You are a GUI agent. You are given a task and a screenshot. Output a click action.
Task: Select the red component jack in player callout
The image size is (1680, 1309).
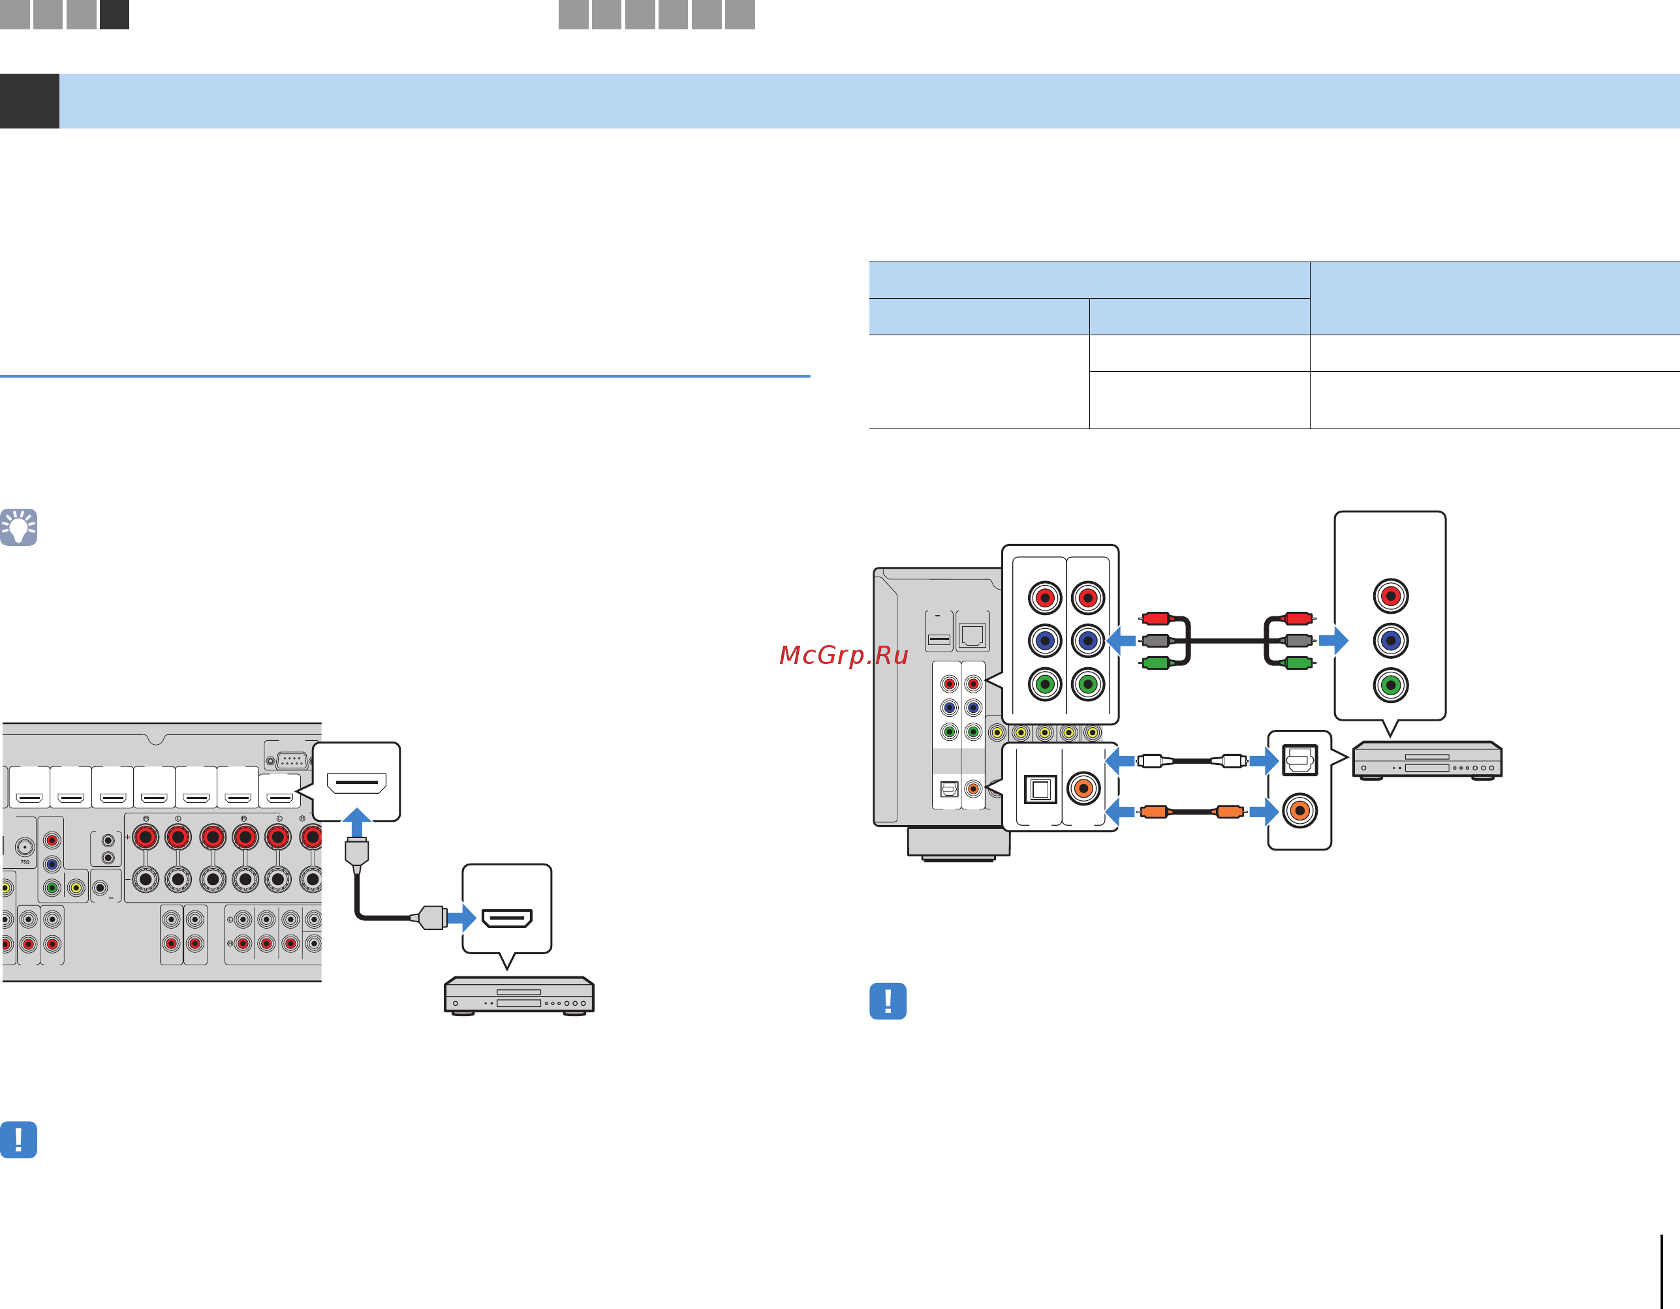coord(1391,595)
